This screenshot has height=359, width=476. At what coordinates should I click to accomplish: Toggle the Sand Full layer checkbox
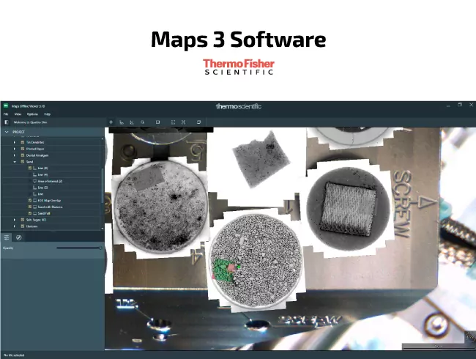[x=30, y=213]
